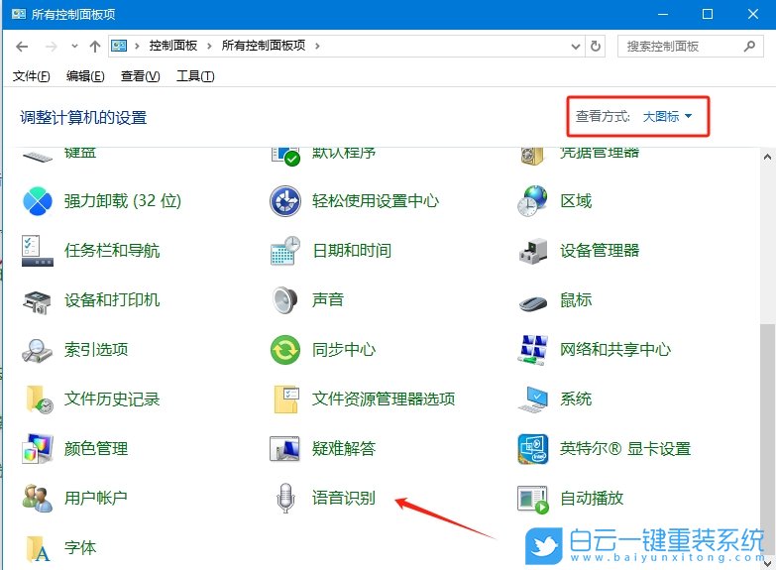The width and height of the screenshot is (776, 570).
Task: Open the 系统 computer icon
Action: click(532, 399)
